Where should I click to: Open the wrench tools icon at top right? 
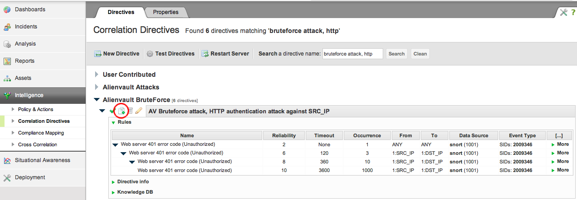tap(563, 12)
